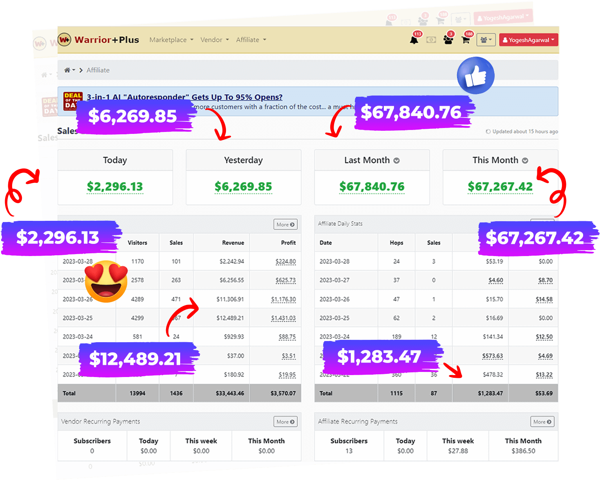Click Today's $2,296.13 sales amount
Image resolution: width=600 pixels, height=480 pixels.
pos(115,187)
